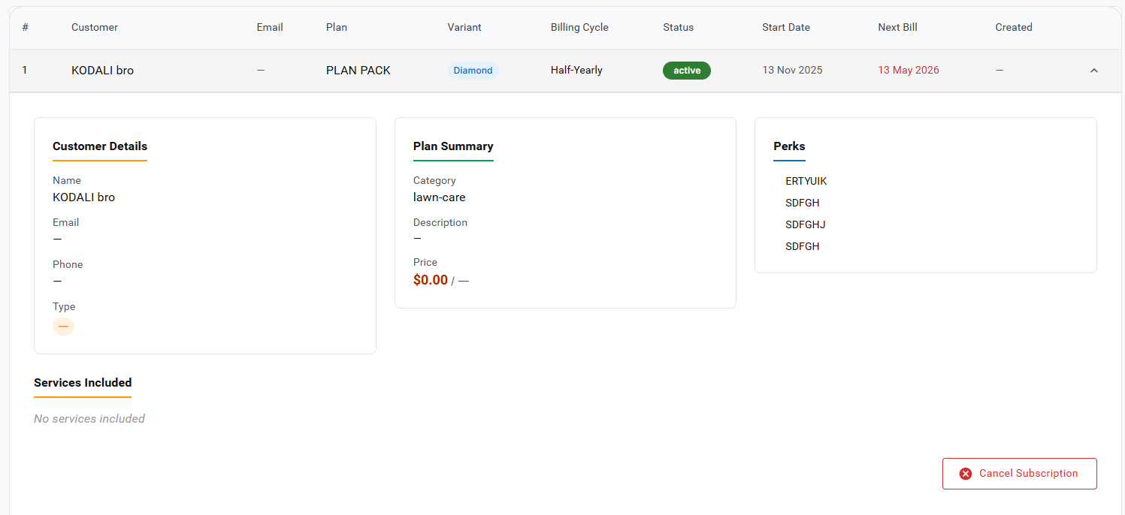
Task: Click the red X icon in Cancel Subscription
Action: click(966, 474)
